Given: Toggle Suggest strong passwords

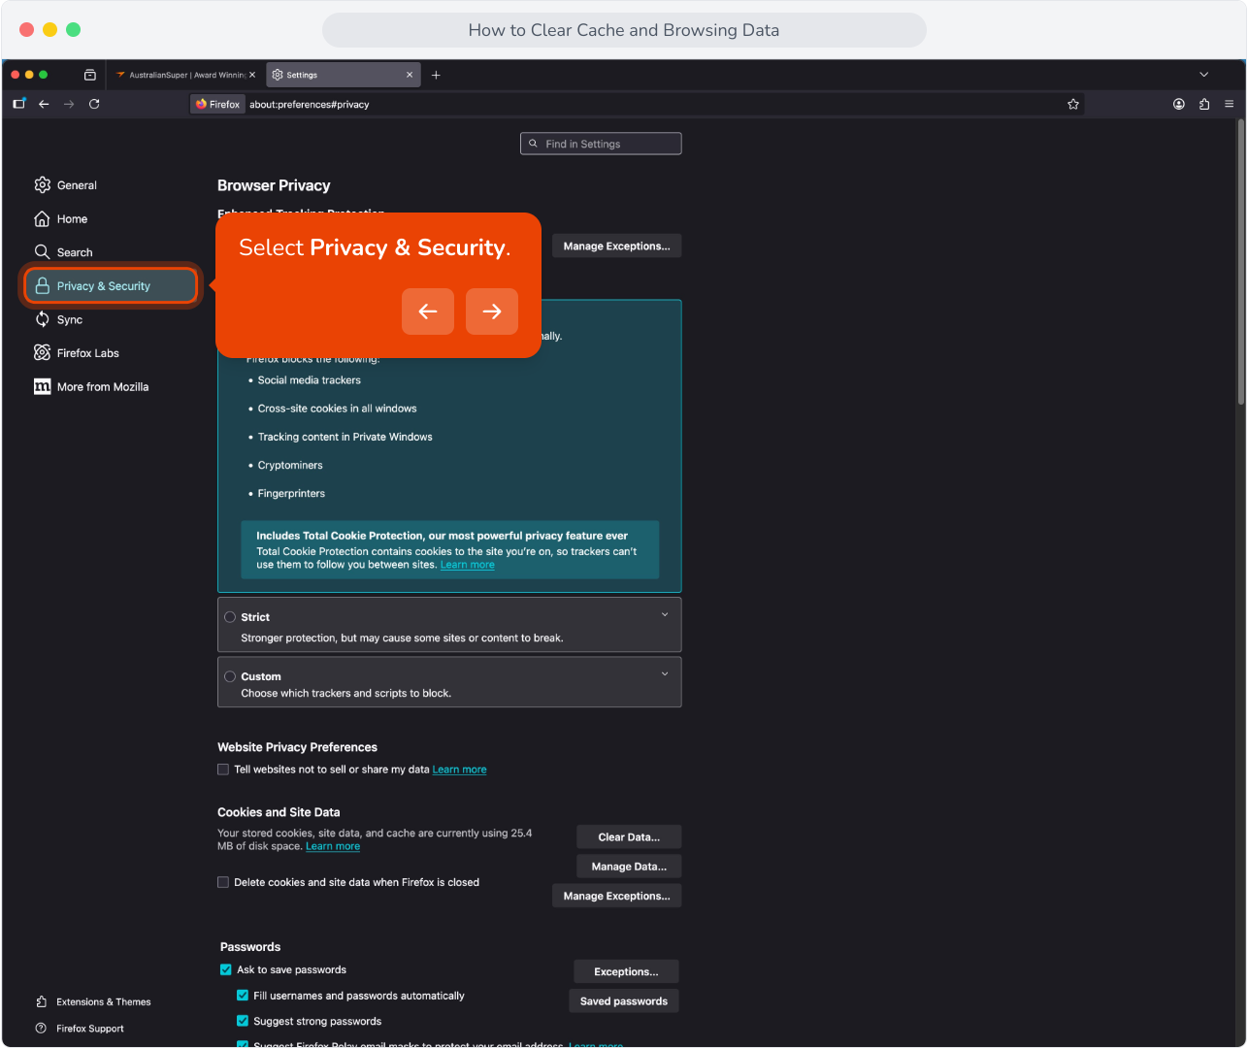Looking at the screenshot, I should coord(243,1021).
